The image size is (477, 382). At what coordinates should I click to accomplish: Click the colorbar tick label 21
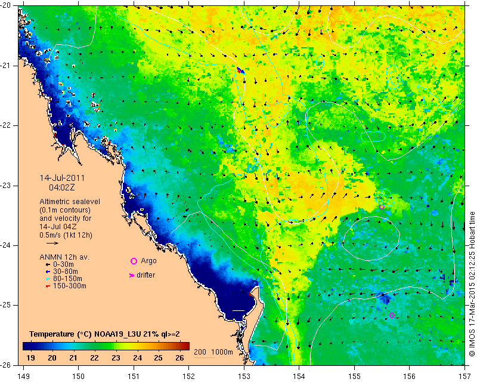point(73,358)
